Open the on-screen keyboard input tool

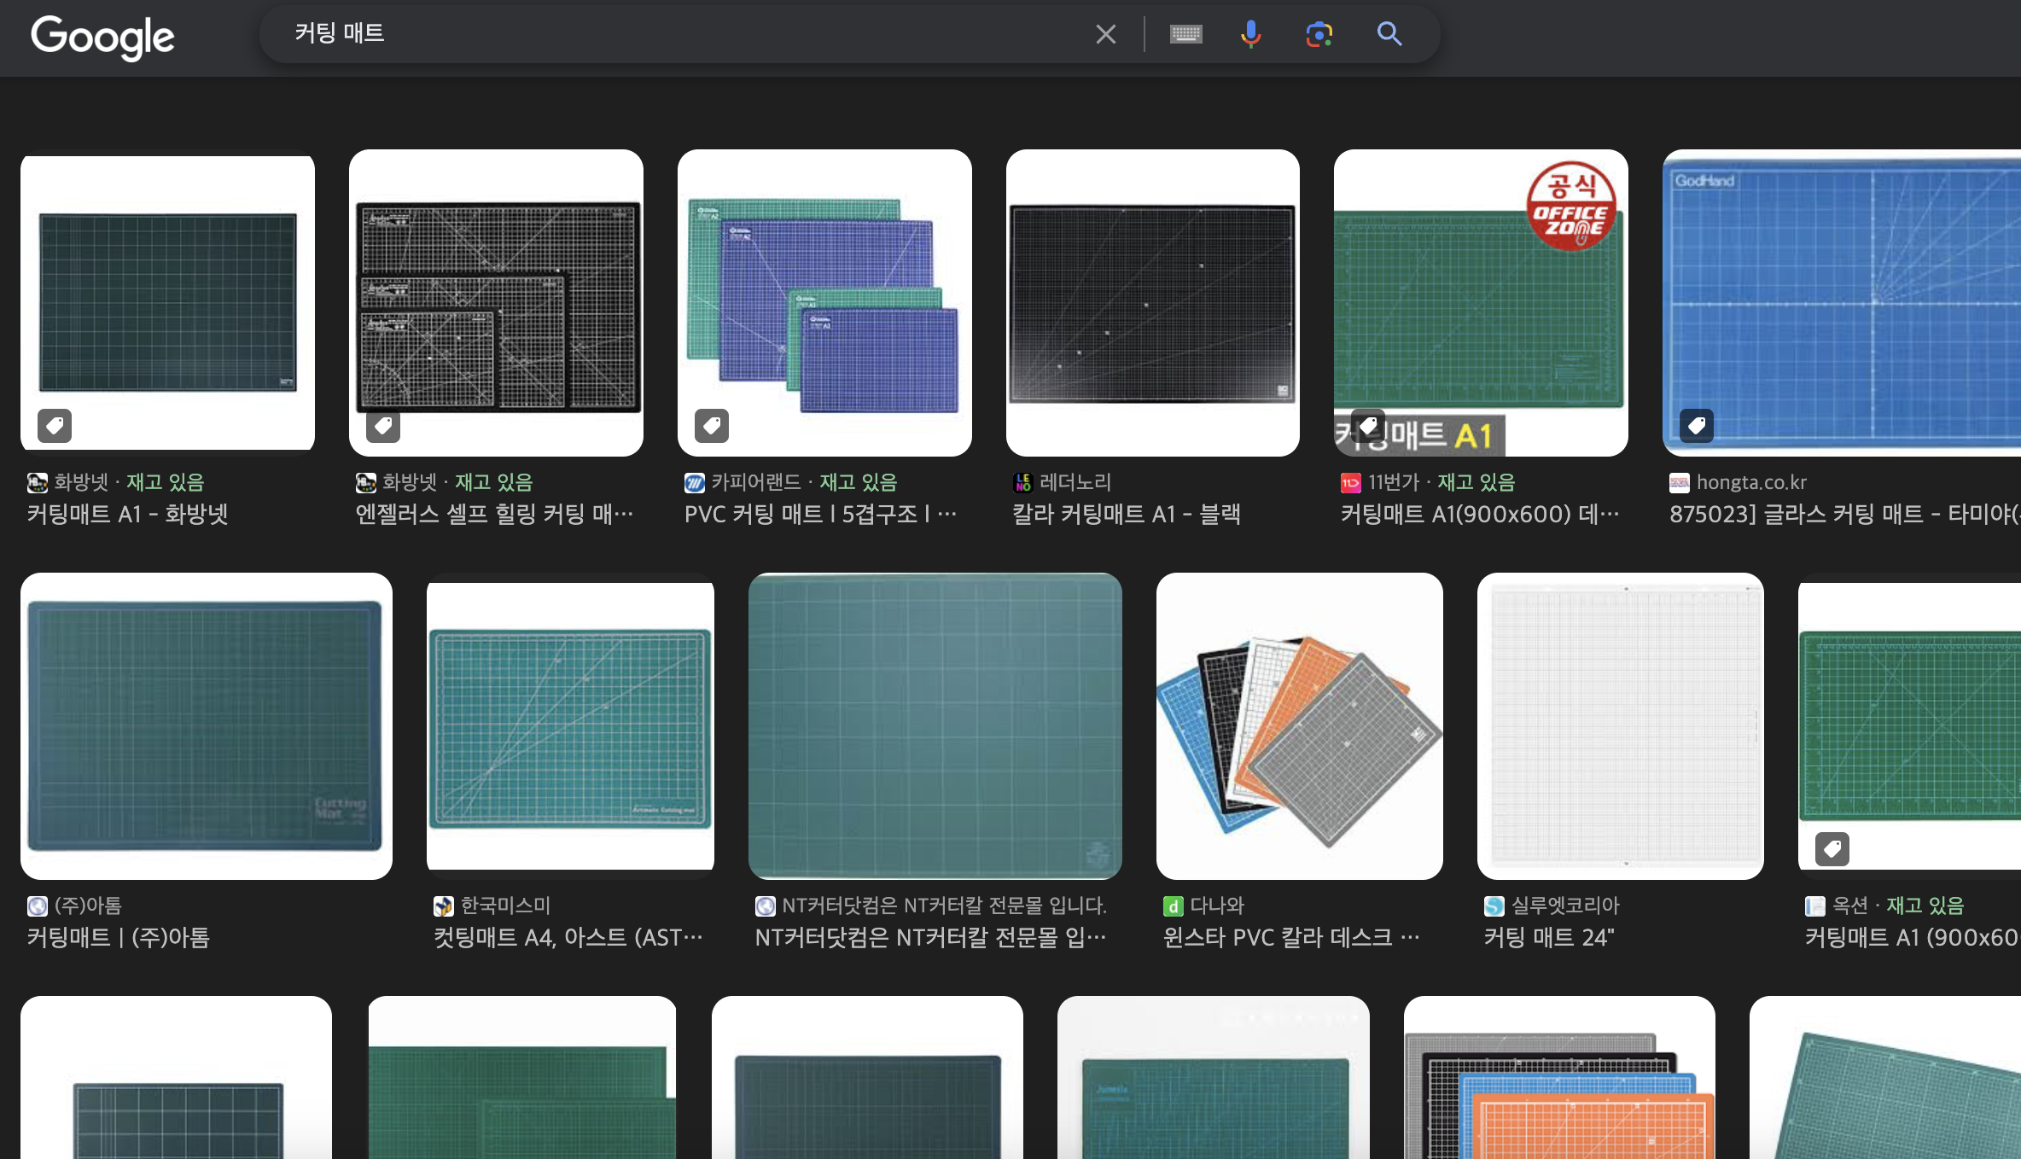pos(1185,34)
